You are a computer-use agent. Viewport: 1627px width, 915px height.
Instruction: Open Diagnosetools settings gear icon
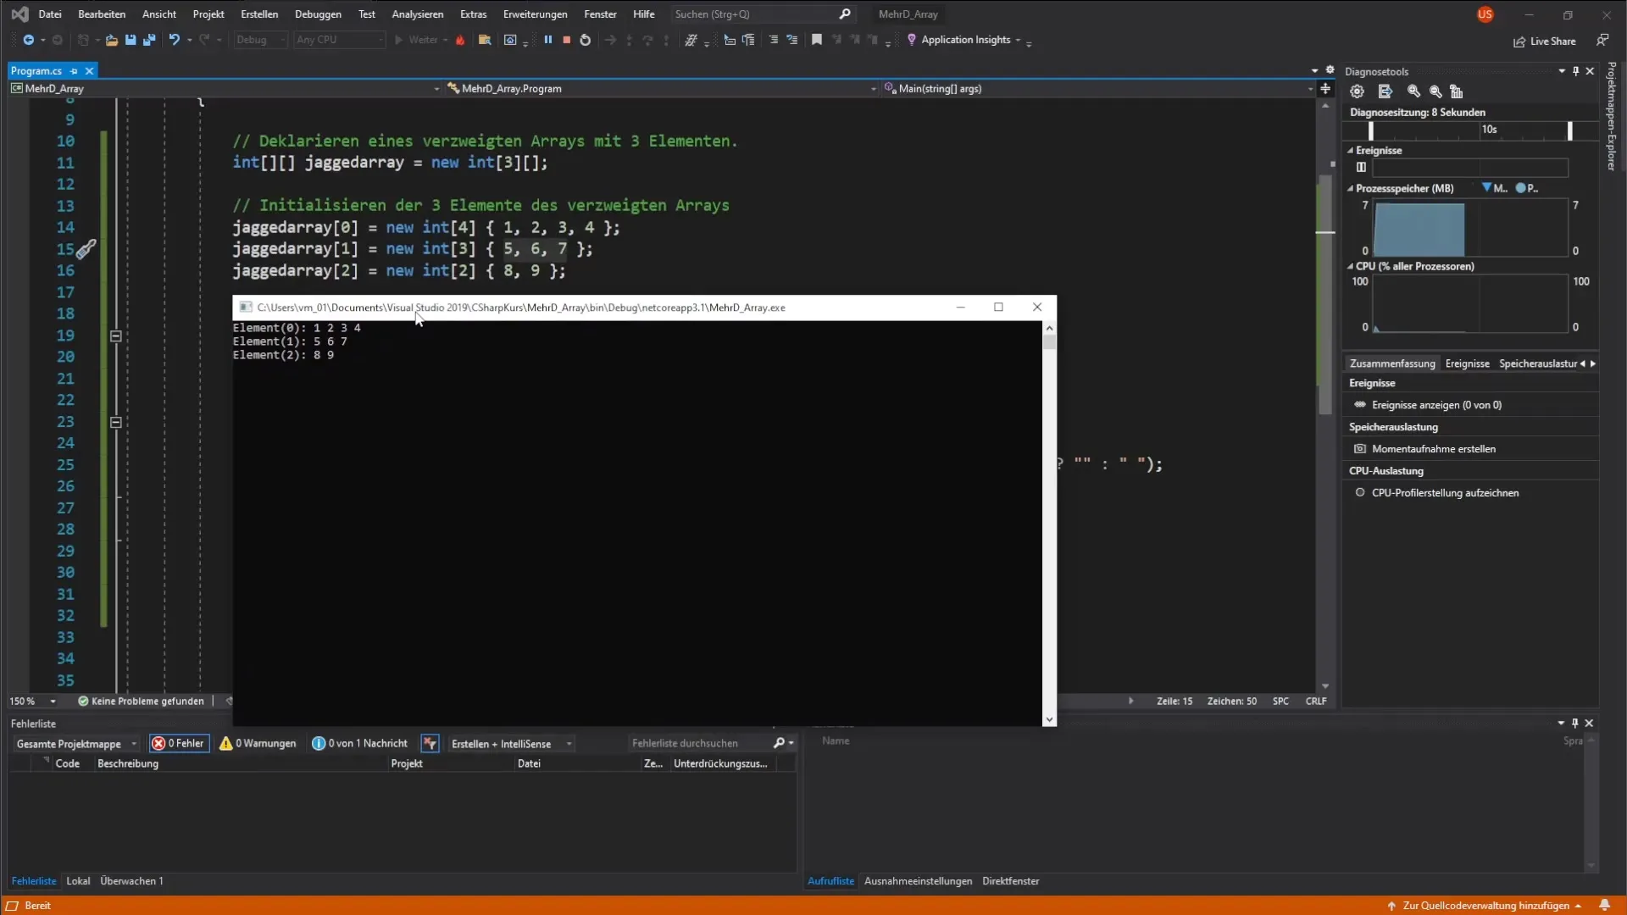(x=1357, y=91)
